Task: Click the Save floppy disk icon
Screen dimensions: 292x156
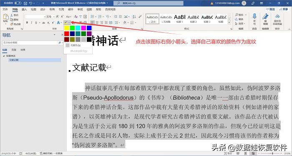Action: tap(25, 3)
